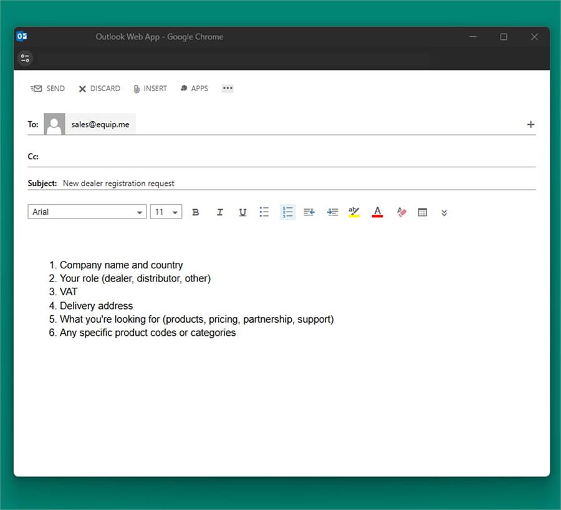Click the recipient avatar picture

point(54,124)
